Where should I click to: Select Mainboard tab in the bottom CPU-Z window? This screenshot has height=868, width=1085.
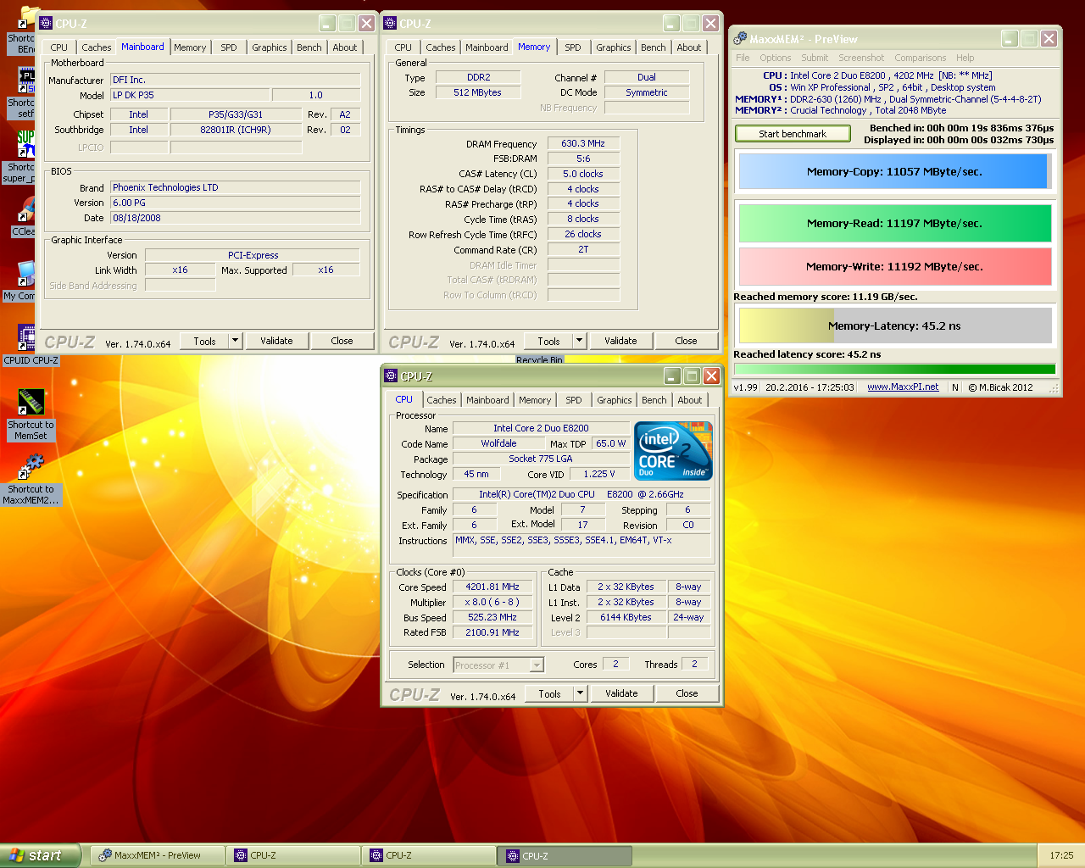487,400
